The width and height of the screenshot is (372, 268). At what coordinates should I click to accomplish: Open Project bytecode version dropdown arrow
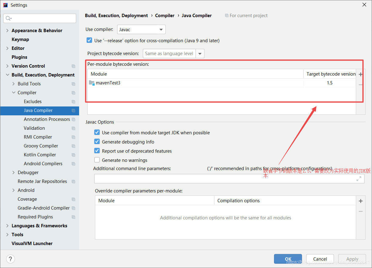(200, 54)
